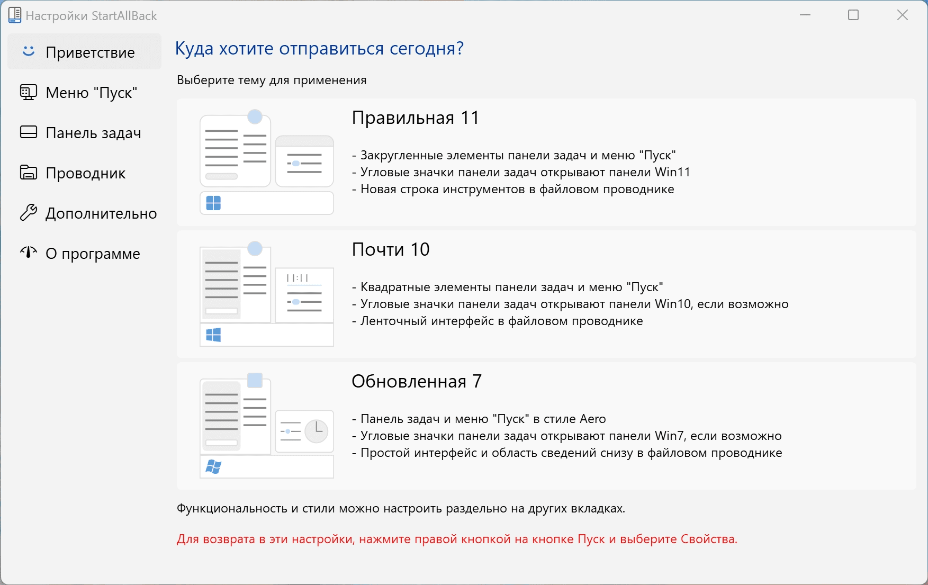This screenshot has height=585, width=928.
Task: Click the gauge icon beside О программе
Action: pos(29,253)
